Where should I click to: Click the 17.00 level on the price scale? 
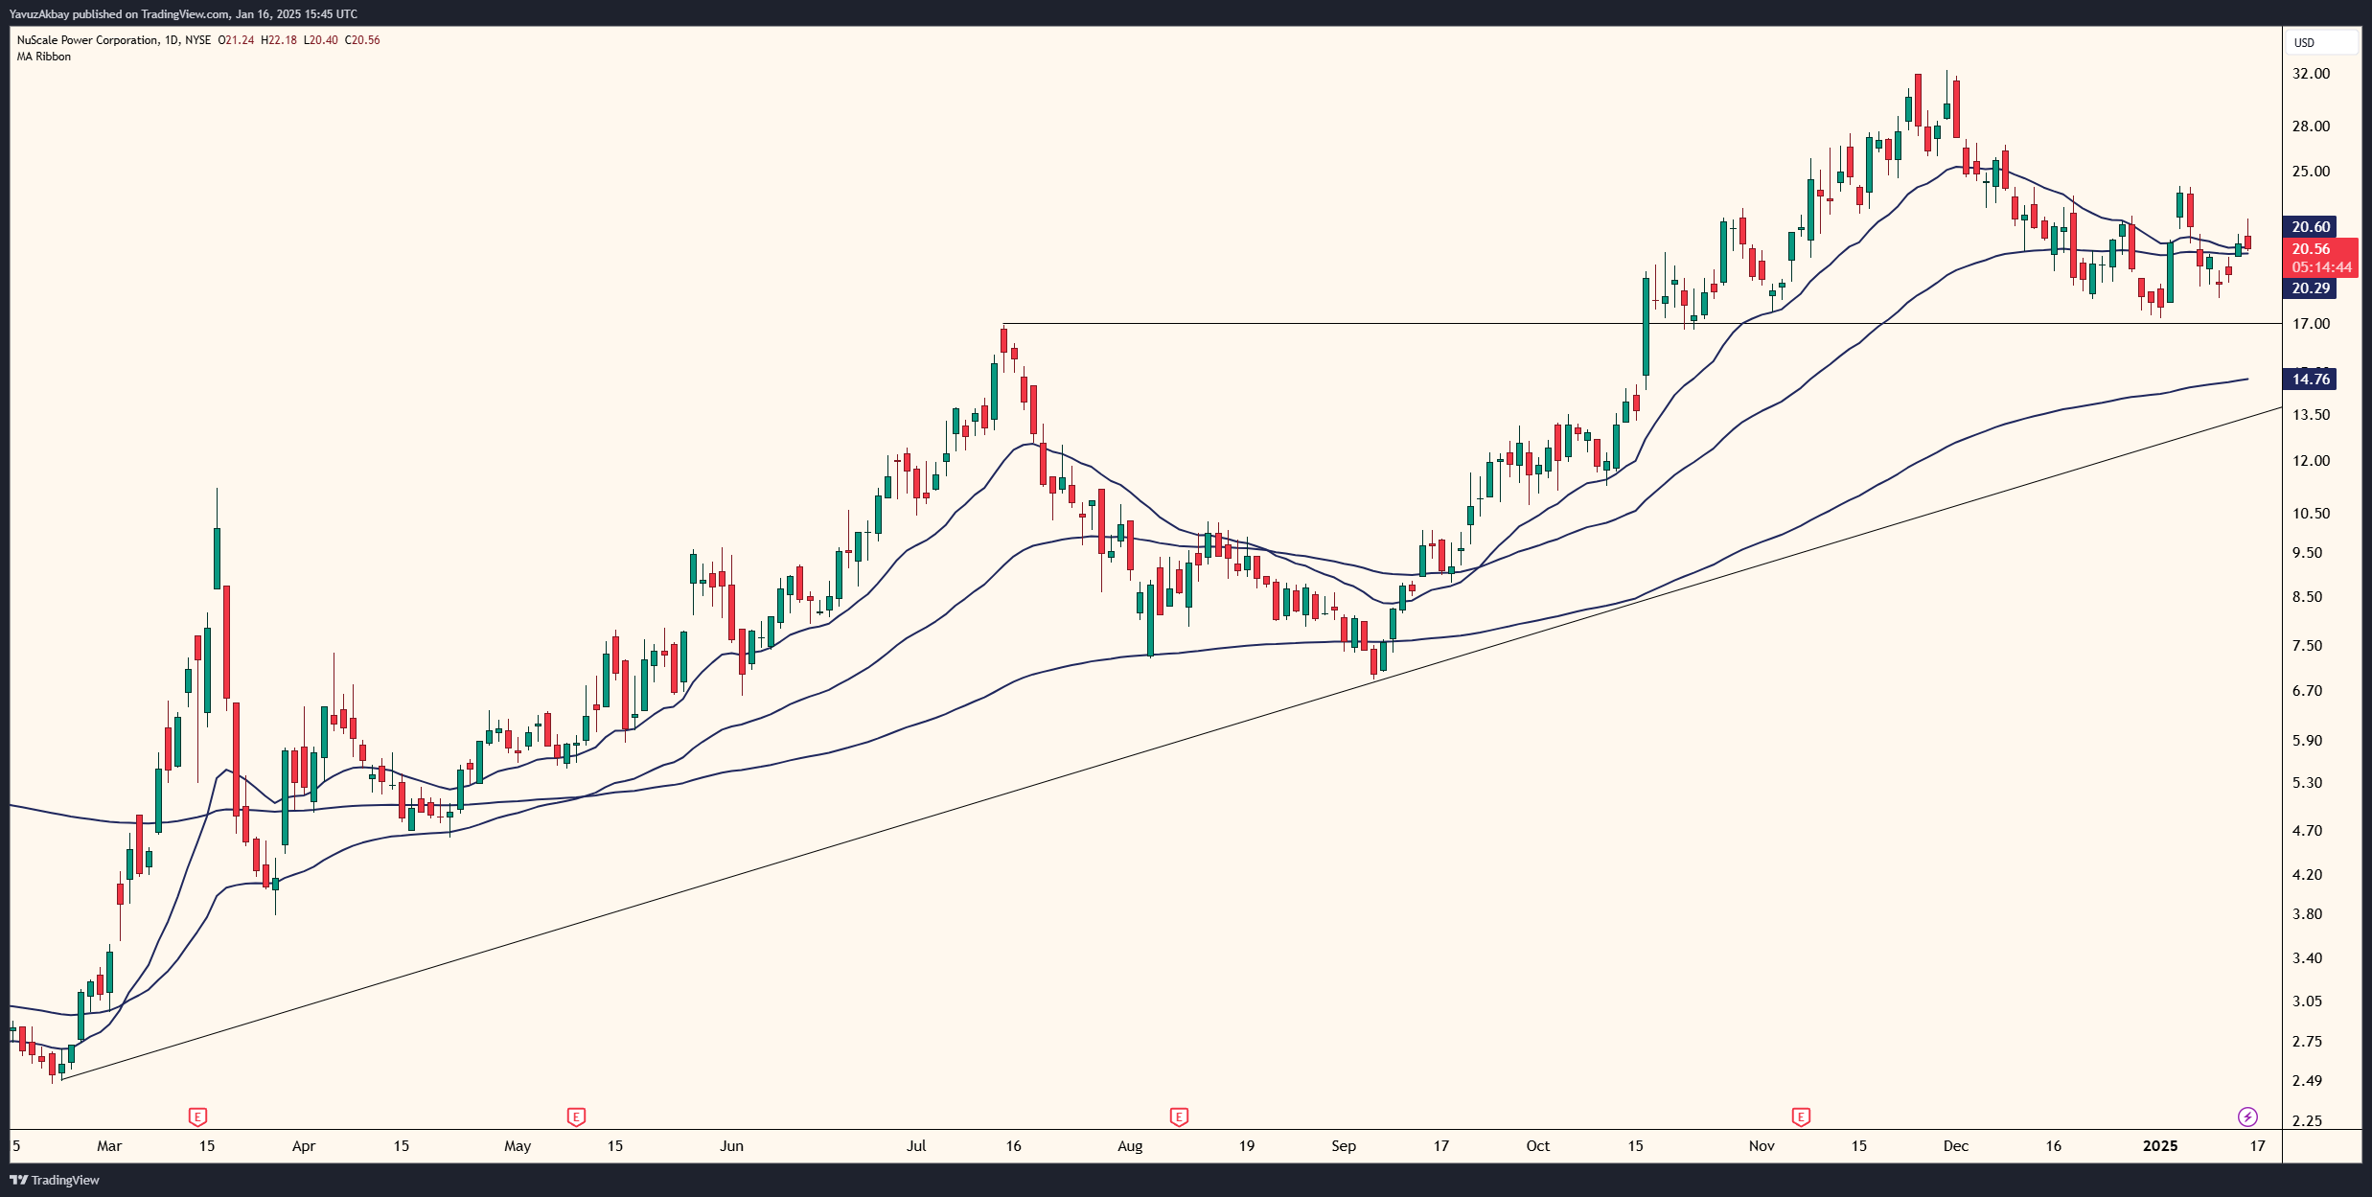pos(2312,323)
